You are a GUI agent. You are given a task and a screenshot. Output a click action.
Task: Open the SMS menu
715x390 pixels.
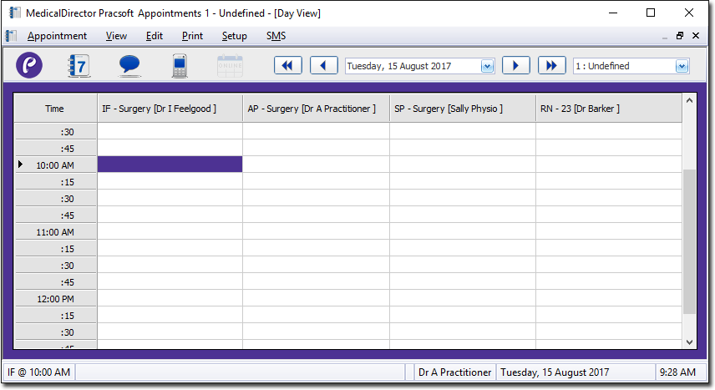coord(276,36)
